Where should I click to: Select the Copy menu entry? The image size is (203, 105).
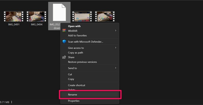(71, 79)
